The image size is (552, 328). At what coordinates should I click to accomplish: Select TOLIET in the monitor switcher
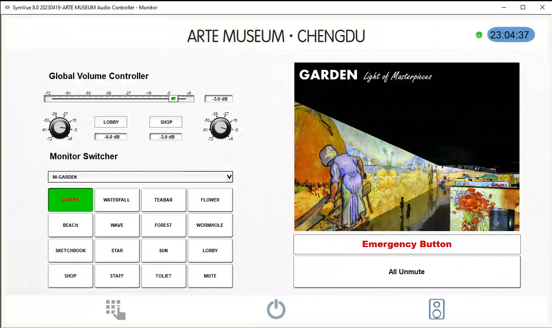point(163,276)
